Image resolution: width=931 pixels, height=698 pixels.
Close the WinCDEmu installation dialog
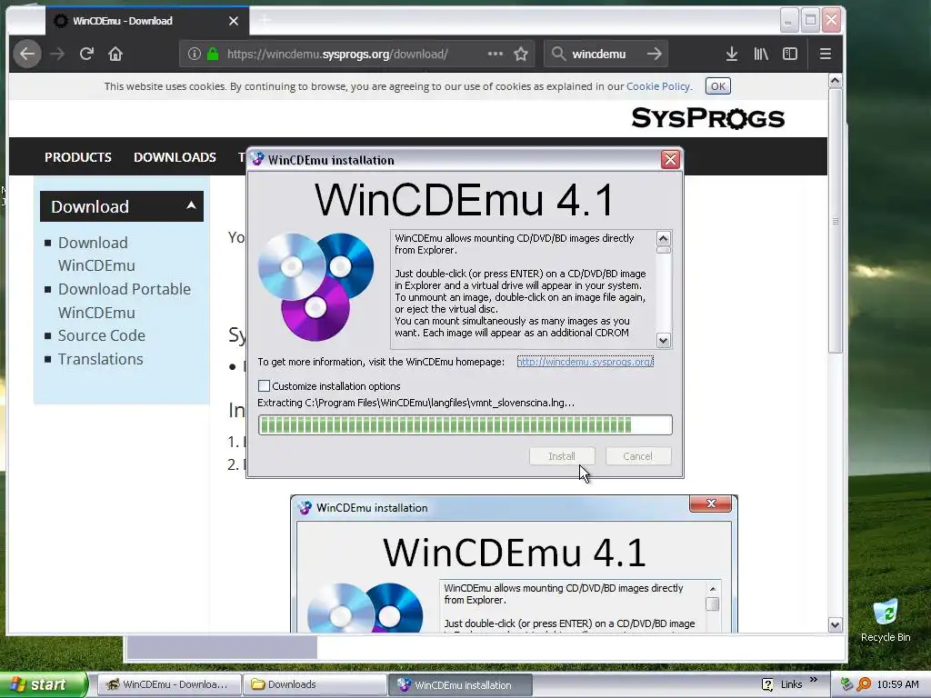click(670, 160)
